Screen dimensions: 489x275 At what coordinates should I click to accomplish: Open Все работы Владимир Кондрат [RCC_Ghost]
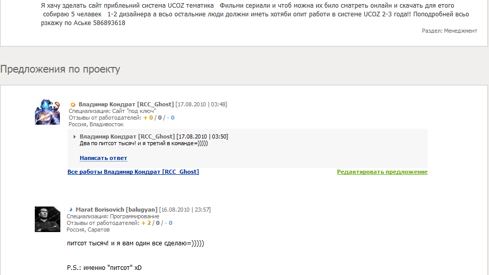[133, 172]
